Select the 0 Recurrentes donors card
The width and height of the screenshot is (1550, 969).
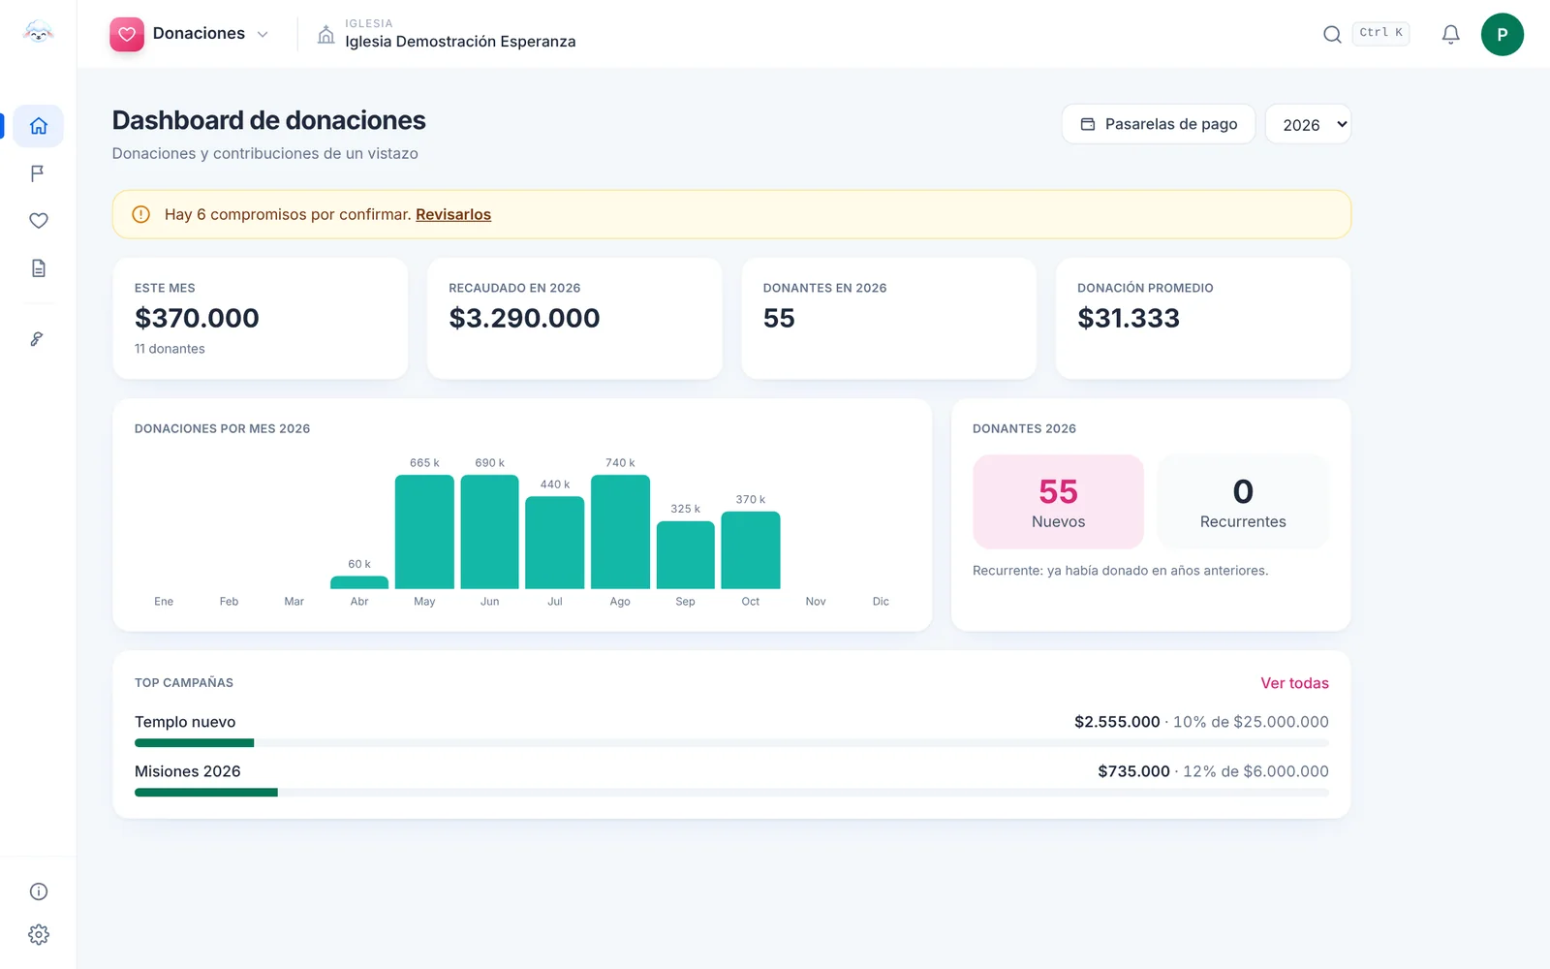point(1243,502)
